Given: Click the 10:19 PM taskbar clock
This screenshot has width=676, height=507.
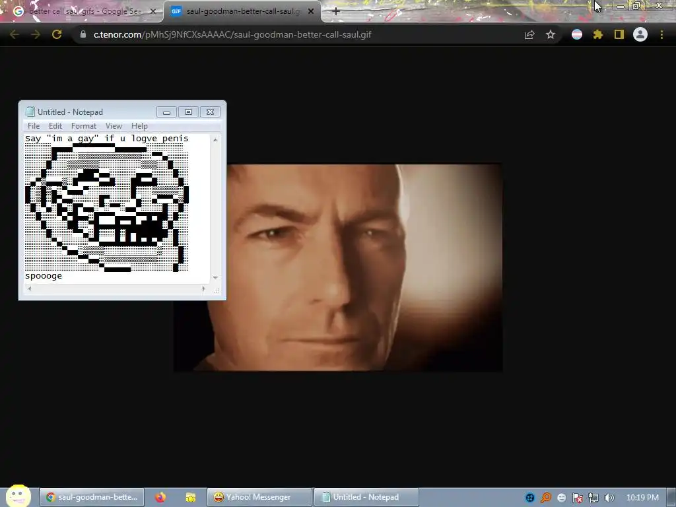Looking at the screenshot, I should click(x=642, y=498).
